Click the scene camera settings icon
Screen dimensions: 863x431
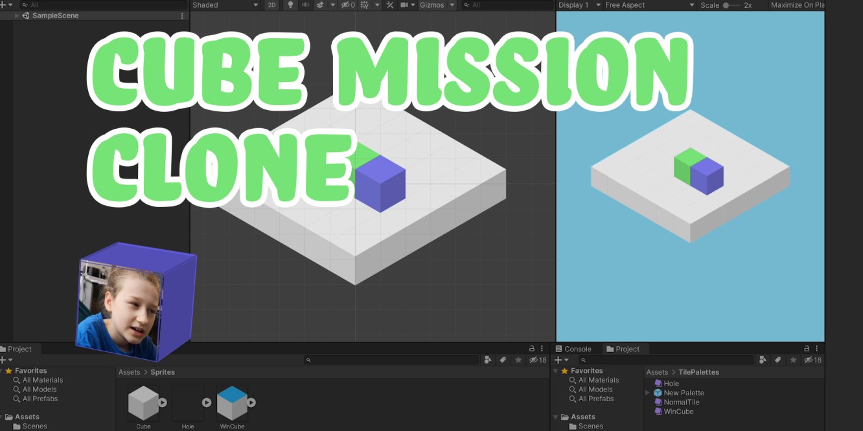tap(404, 5)
